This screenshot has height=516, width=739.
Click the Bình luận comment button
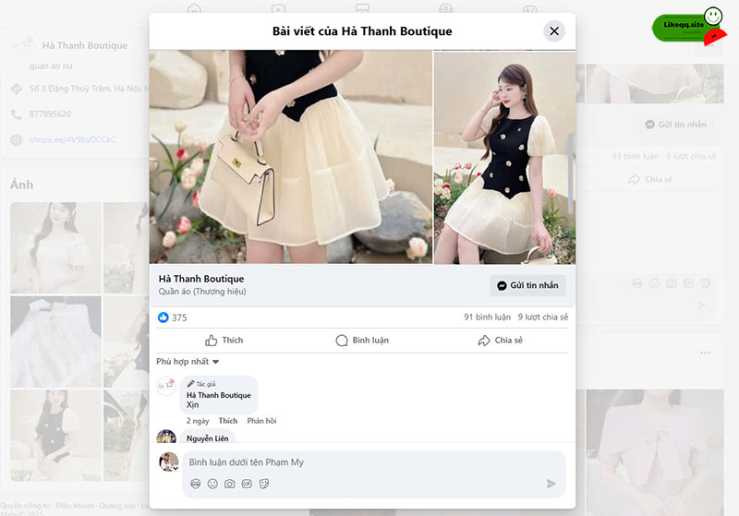tap(362, 341)
